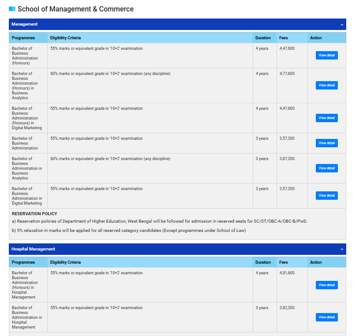Select the Programmes column header
The height and width of the screenshot is (336, 363).
pos(23,38)
